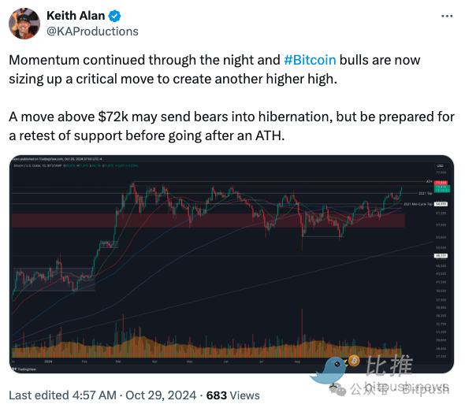
Task: Click the 683 Views counter
Action: [x=232, y=395]
